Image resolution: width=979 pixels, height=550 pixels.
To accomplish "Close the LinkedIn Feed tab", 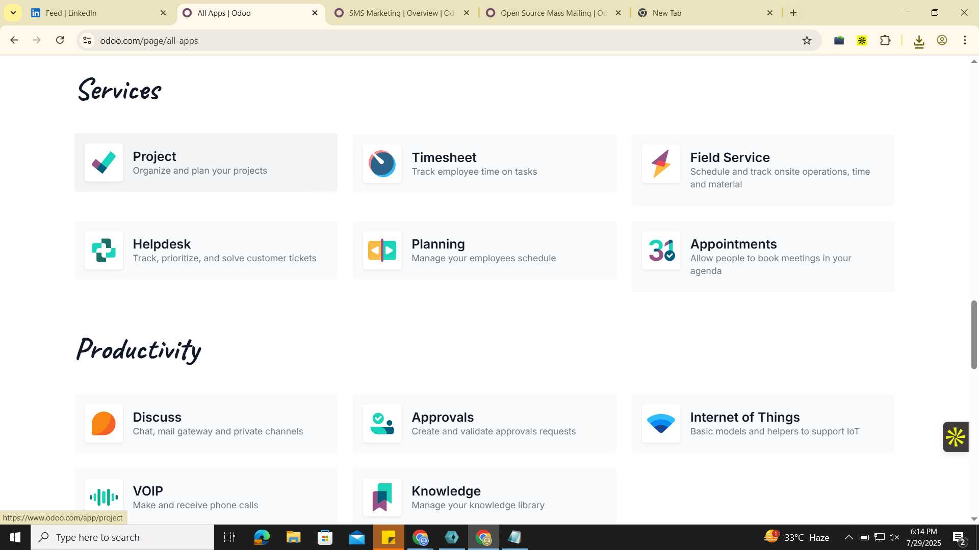I will coord(163,13).
